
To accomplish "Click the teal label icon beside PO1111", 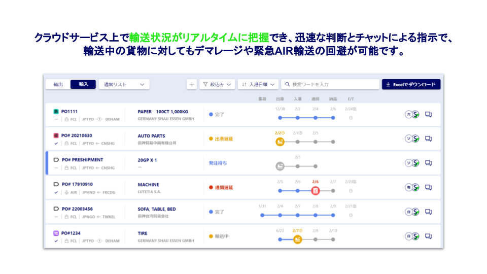I will (56, 111).
